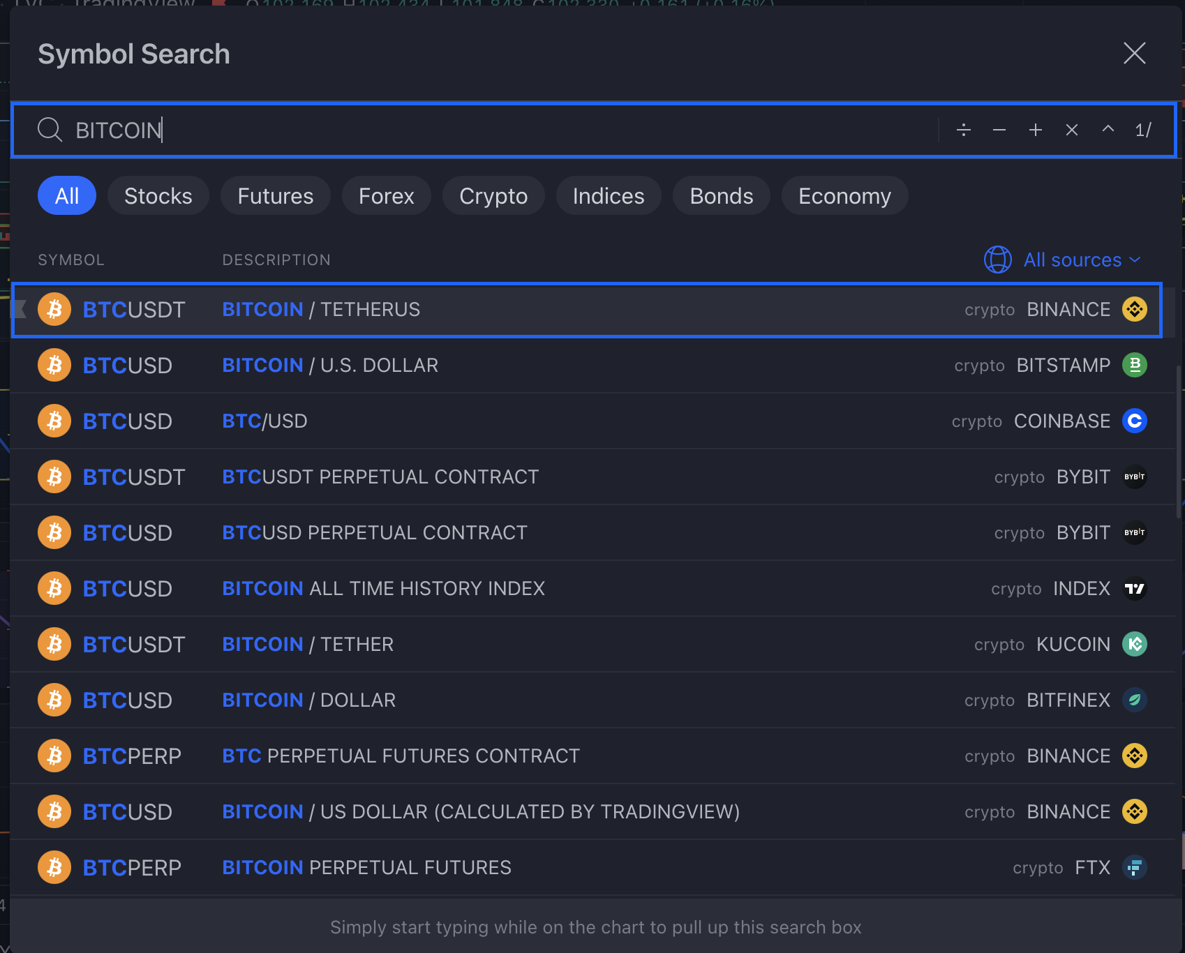Click the DESCRIPTION column header
This screenshot has width=1185, height=953.
click(x=276, y=260)
